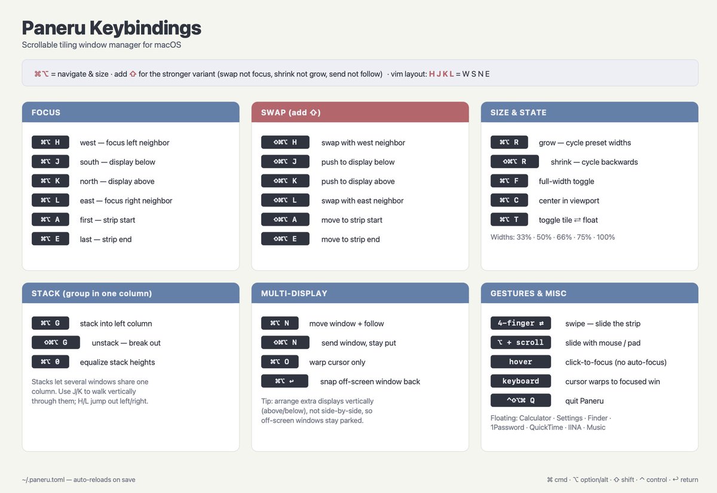717x493 pixels.
Task: Click the keycap beside 'toggle tile ⇄ float'
Action: point(509,220)
